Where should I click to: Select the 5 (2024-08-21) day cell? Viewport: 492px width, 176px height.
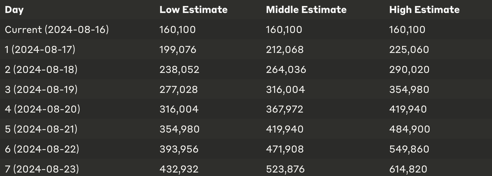(41, 129)
